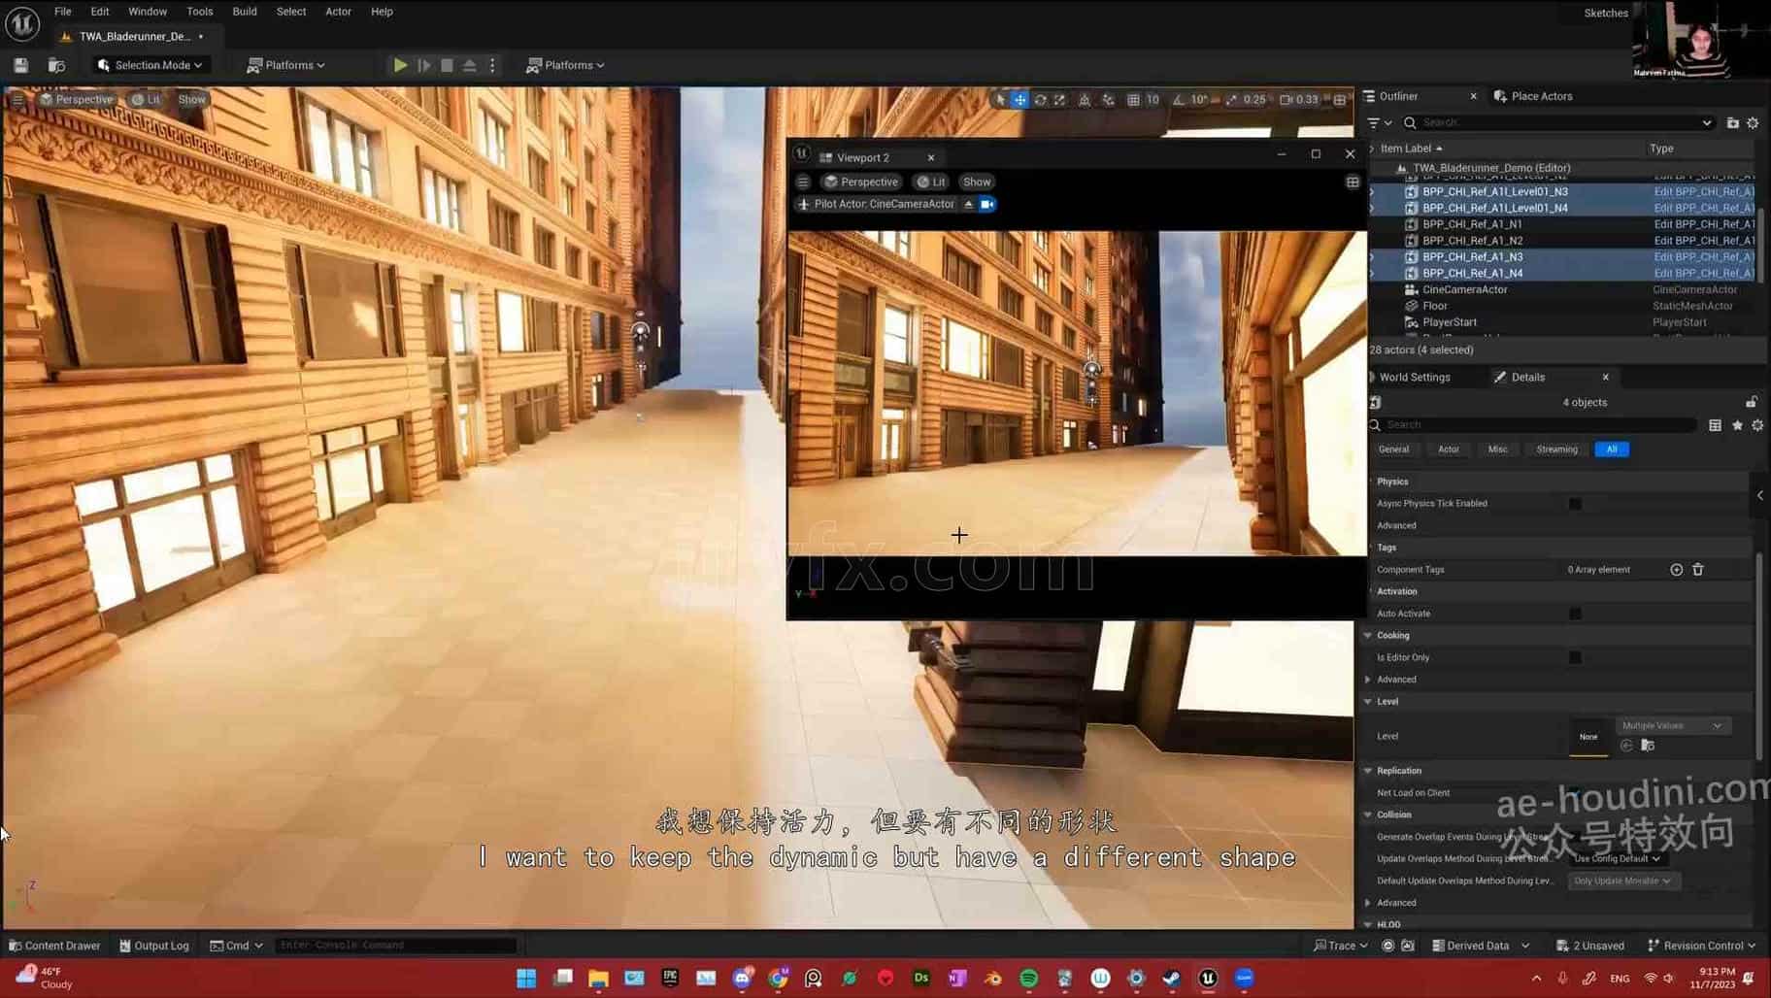Open Only Update Movable dropdown
The image size is (1771, 998).
point(1621,881)
